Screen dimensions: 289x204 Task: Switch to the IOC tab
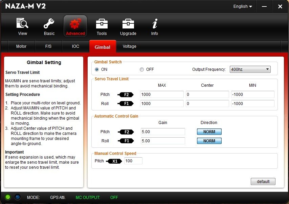[x=75, y=46]
